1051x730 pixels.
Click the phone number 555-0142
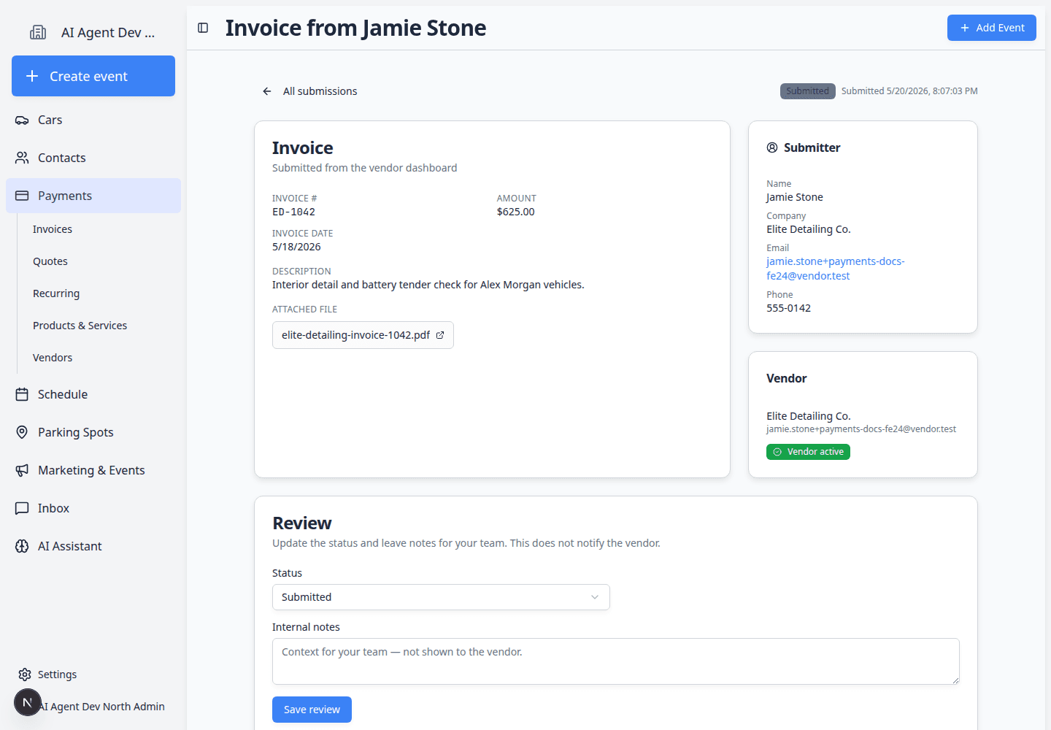pyautogui.click(x=788, y=308)
